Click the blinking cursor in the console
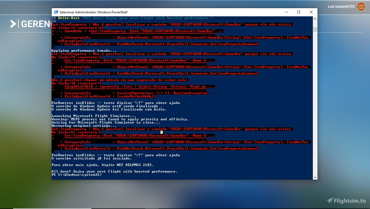This screenshot has height=209, width=370. click(161, 132)
